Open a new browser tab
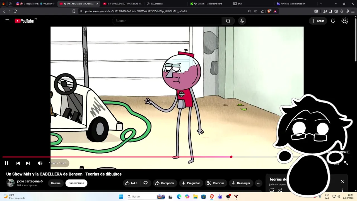 pyautogui.click(x=321, y=4)
